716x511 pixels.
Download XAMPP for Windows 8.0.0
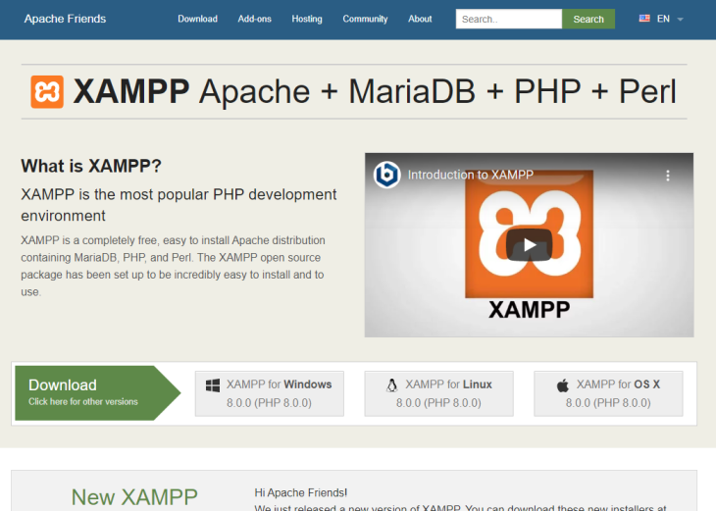270,393
